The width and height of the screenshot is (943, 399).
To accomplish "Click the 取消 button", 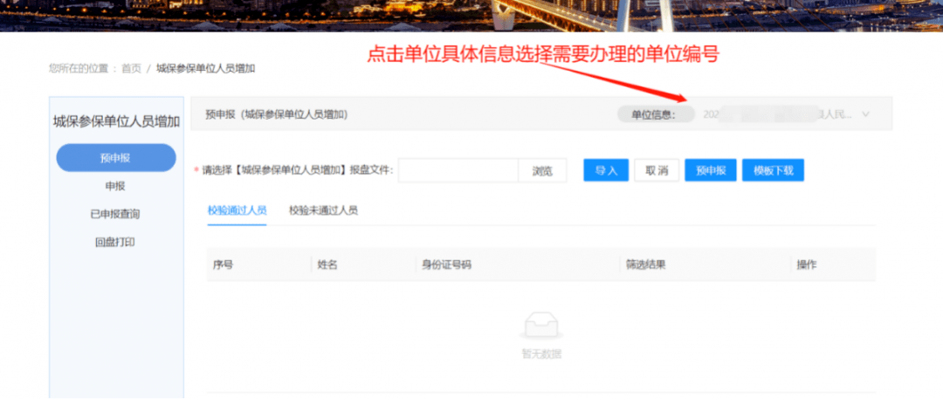I will coord(657,171).
